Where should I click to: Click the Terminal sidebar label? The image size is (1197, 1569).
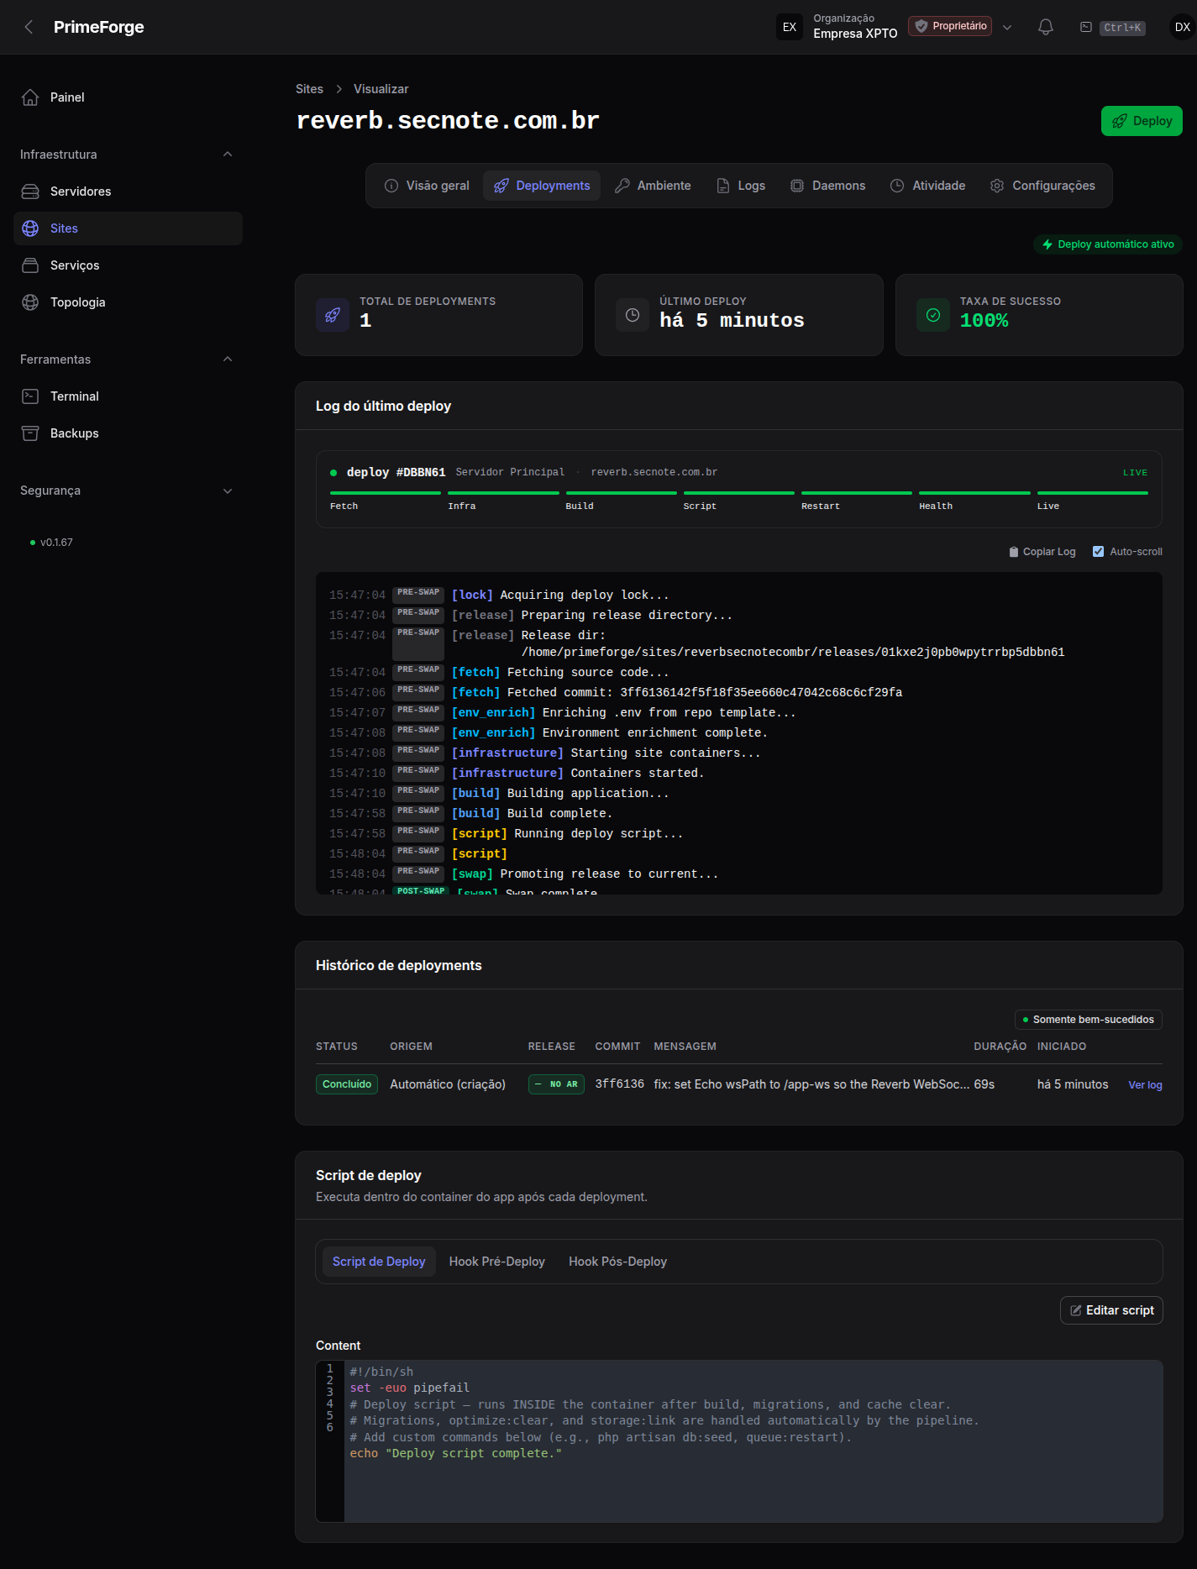75,396
